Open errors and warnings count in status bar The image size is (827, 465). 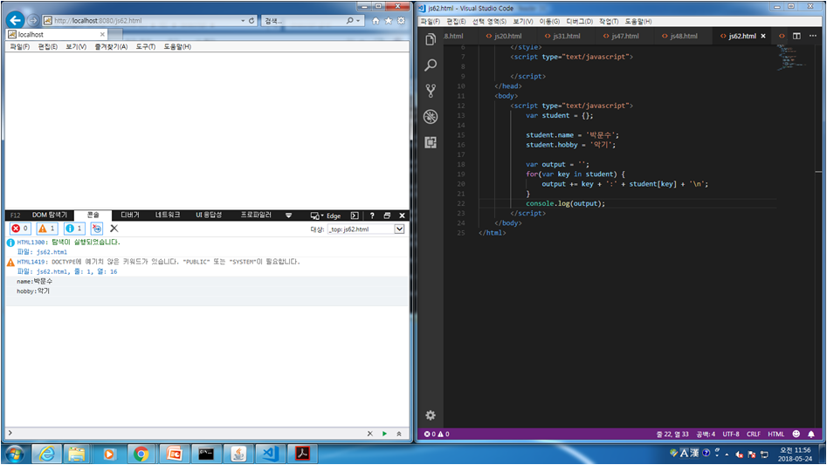tap(437, 434)
